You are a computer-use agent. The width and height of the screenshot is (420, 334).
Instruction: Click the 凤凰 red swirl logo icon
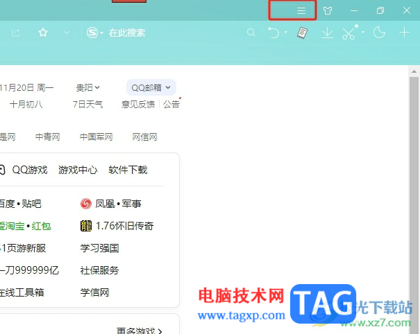(85, 204)
